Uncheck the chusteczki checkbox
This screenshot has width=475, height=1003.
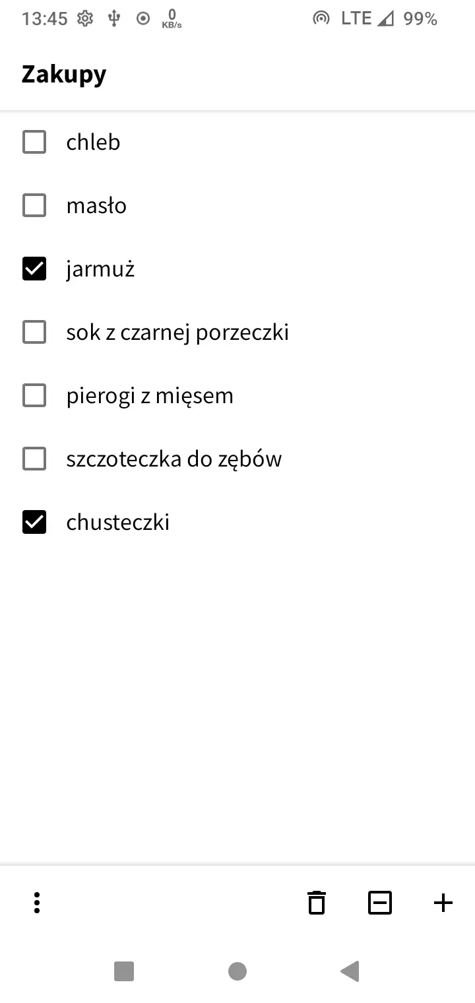(34, 522)
